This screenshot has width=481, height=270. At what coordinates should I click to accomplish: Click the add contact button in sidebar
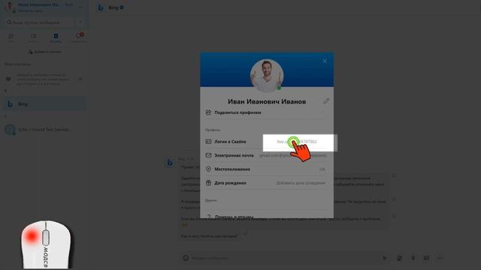pyautogui.click(x=45, y=52)
